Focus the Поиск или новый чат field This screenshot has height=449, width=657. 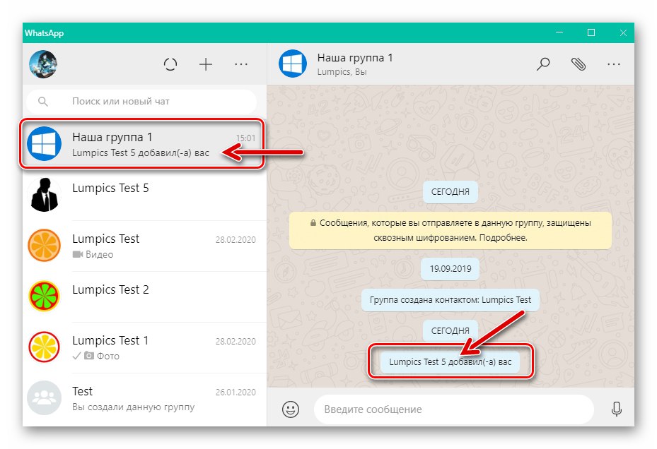click(141, 101)
